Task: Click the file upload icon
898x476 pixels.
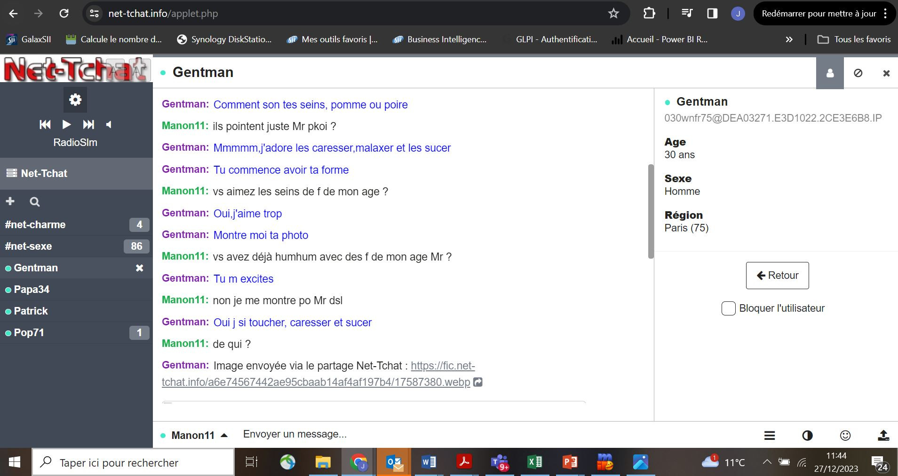Action: tap(883, 435)
